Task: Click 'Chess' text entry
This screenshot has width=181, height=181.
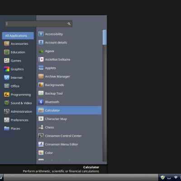Action: [49, 127]
